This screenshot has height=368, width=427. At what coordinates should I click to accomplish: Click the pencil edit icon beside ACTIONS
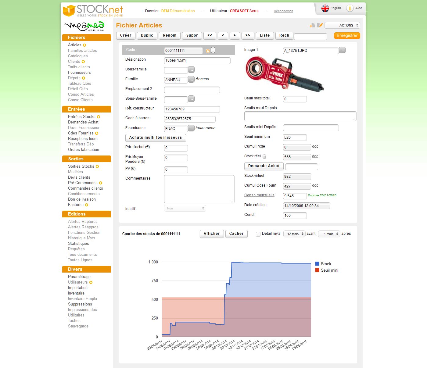coord(320,25)
